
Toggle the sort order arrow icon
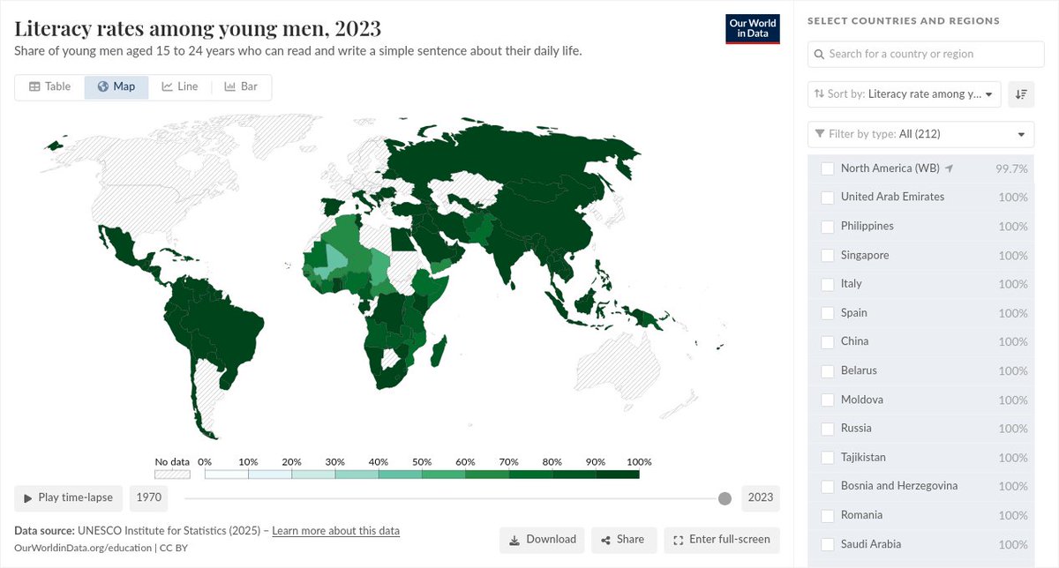[x=1021, y=94]
